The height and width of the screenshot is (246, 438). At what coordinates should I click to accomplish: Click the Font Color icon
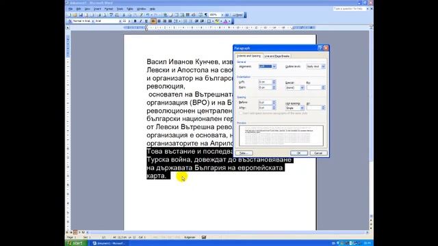click(225, 21)
